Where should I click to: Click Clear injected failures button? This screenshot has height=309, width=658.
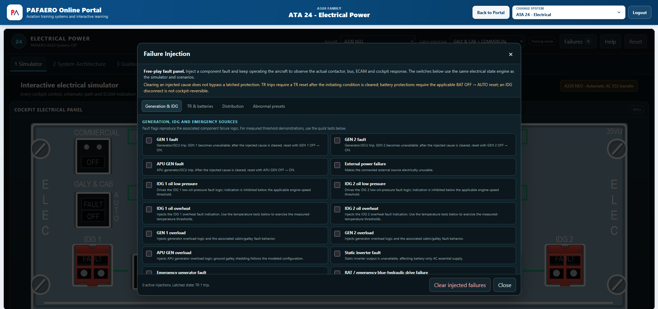460,285
